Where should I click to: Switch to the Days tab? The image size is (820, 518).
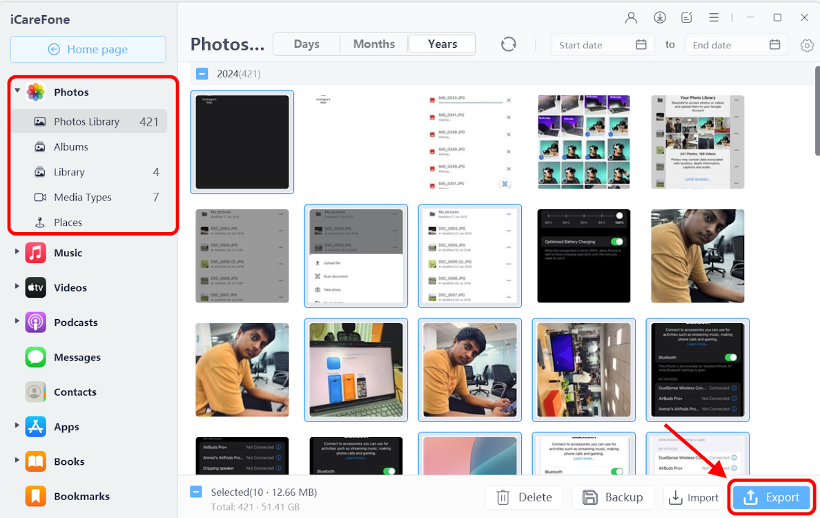tap(306, 44)
